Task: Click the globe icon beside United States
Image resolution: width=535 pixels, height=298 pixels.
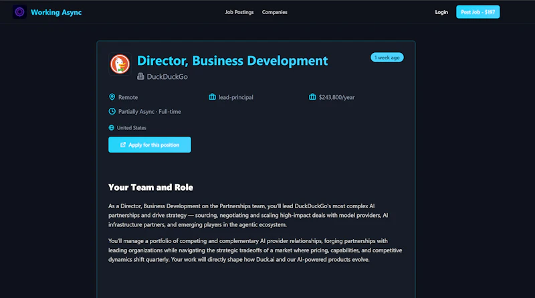Action: (111, 127)
